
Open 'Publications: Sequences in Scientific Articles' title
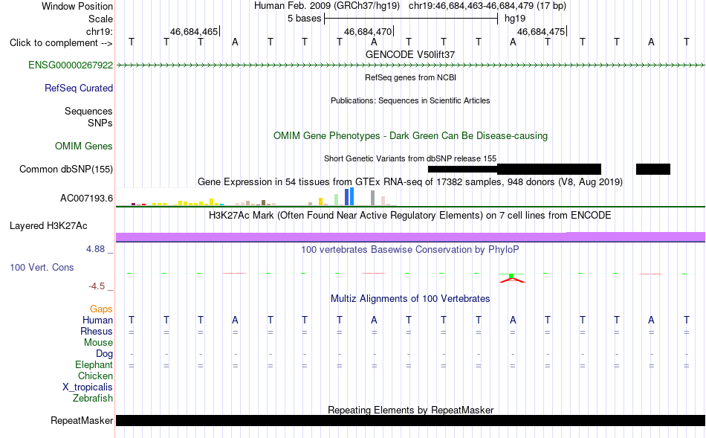point(410,100)
